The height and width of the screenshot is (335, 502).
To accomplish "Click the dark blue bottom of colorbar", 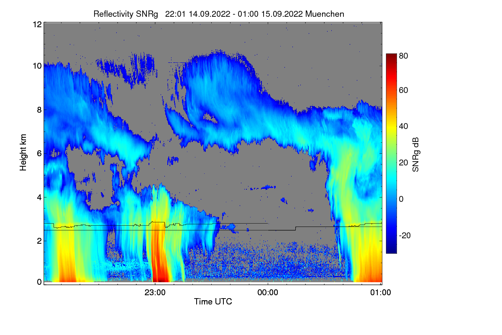I will click(391, 250).
